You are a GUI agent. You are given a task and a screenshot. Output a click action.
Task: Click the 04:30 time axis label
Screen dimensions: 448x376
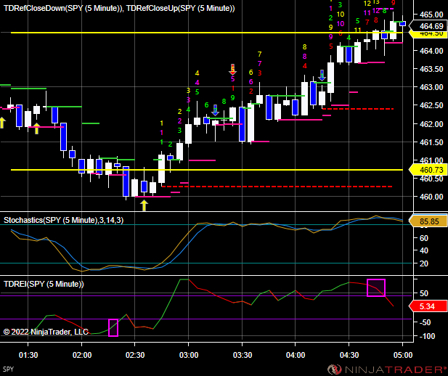click(349, 355)
